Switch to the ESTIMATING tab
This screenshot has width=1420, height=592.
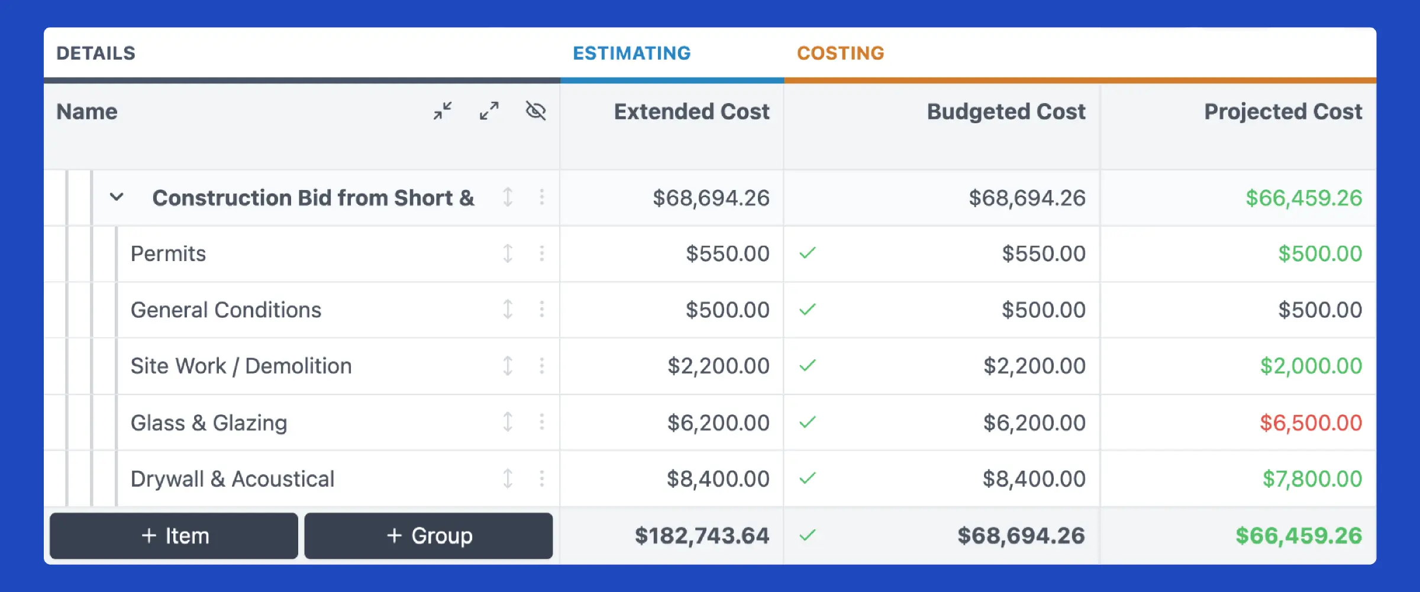(x=631, y=53)
